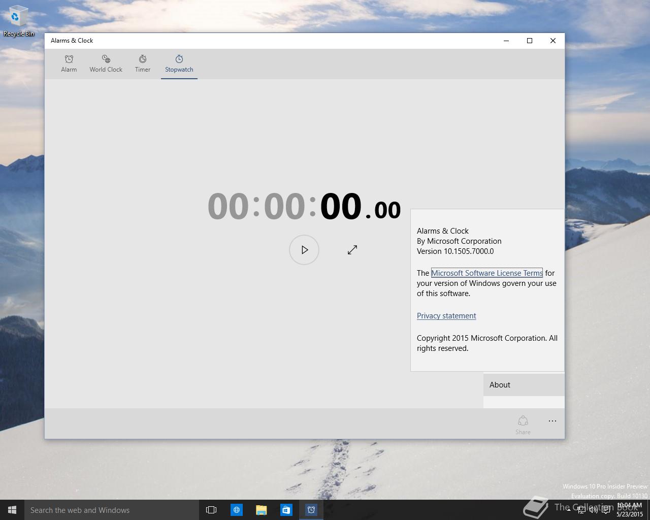Screen dimensions: 650x520
Task: Click the About menu entry
Action: point(524,385)
